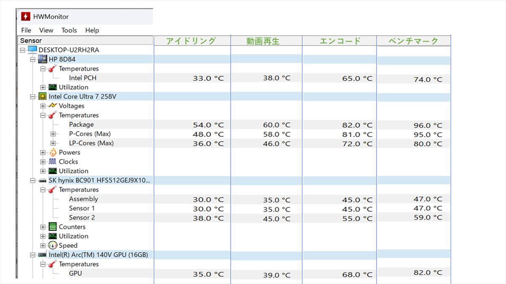Expand the LP-Cores (Max) row
The height and width of the screenshot is (284, 506).
point(53,143)
